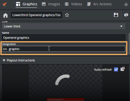Save with the floppy disk icon
The height and width of the screenshot is (101, 130).
pyautogui.click(x=116, y=15)
